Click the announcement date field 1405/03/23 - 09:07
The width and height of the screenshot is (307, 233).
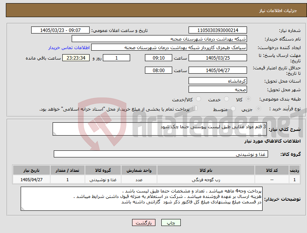tap(60, 30)
